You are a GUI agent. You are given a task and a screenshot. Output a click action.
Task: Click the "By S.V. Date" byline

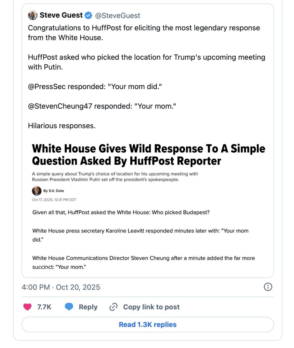coord(54,191)
